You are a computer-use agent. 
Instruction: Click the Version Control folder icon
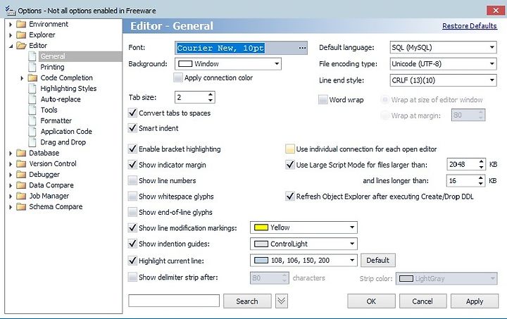pos(21,163)
